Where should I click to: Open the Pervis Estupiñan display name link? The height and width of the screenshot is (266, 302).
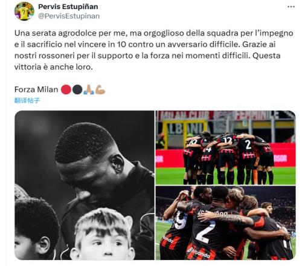pyautogui.click(x=68, y=7)
